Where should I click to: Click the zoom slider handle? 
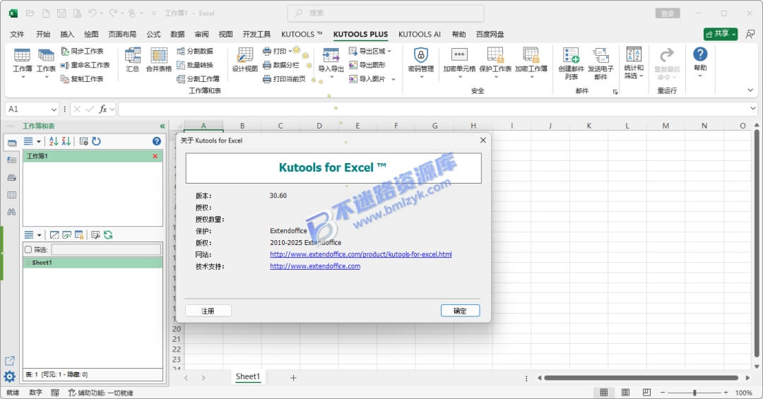click(694, 392)
